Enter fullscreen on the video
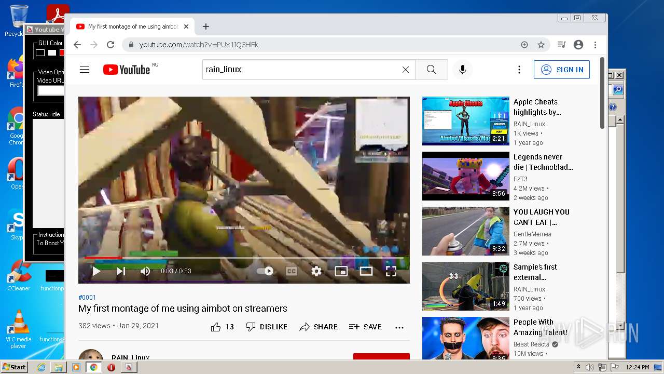 click(x=391, y=271)
